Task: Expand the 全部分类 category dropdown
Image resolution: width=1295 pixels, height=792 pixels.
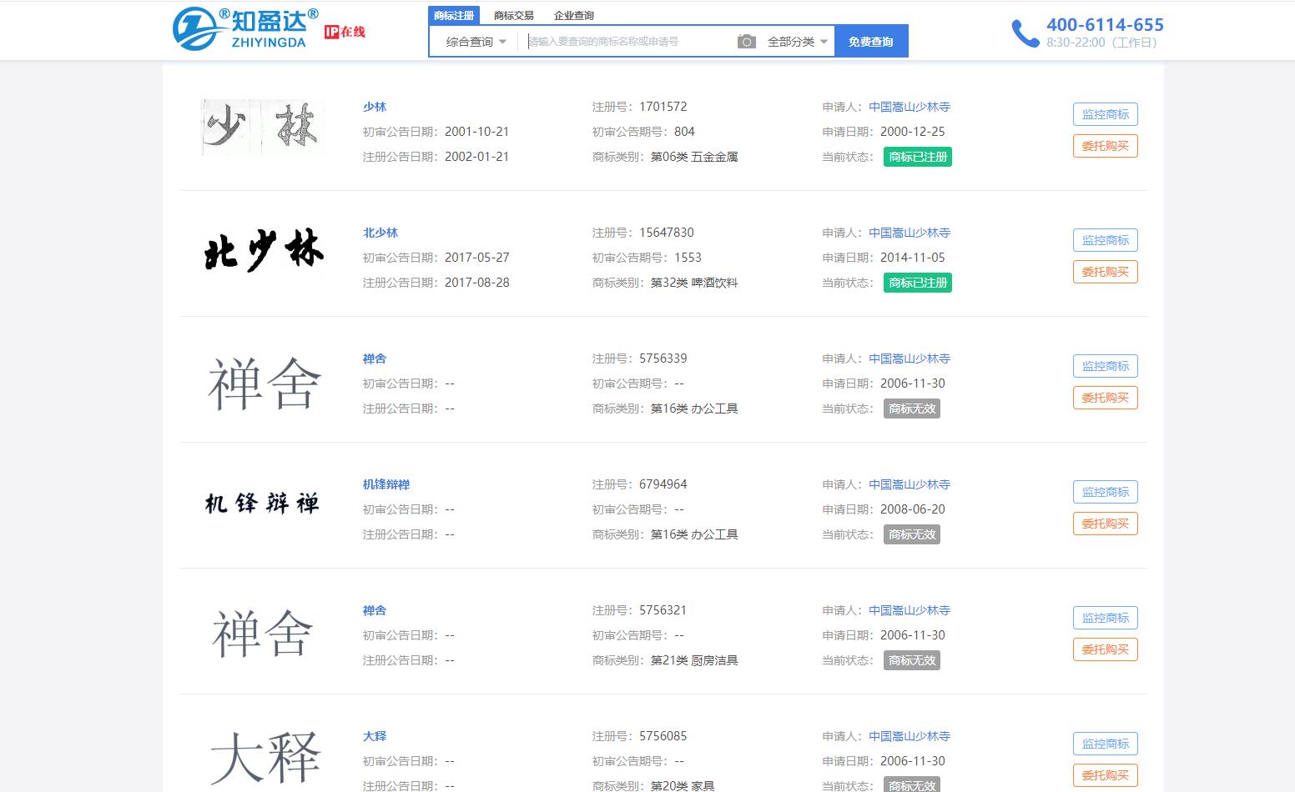Action: (x=797, y=42)
